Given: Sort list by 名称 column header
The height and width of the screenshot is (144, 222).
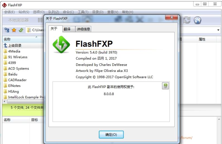Looking at the screenshot, I should (7, 39).
